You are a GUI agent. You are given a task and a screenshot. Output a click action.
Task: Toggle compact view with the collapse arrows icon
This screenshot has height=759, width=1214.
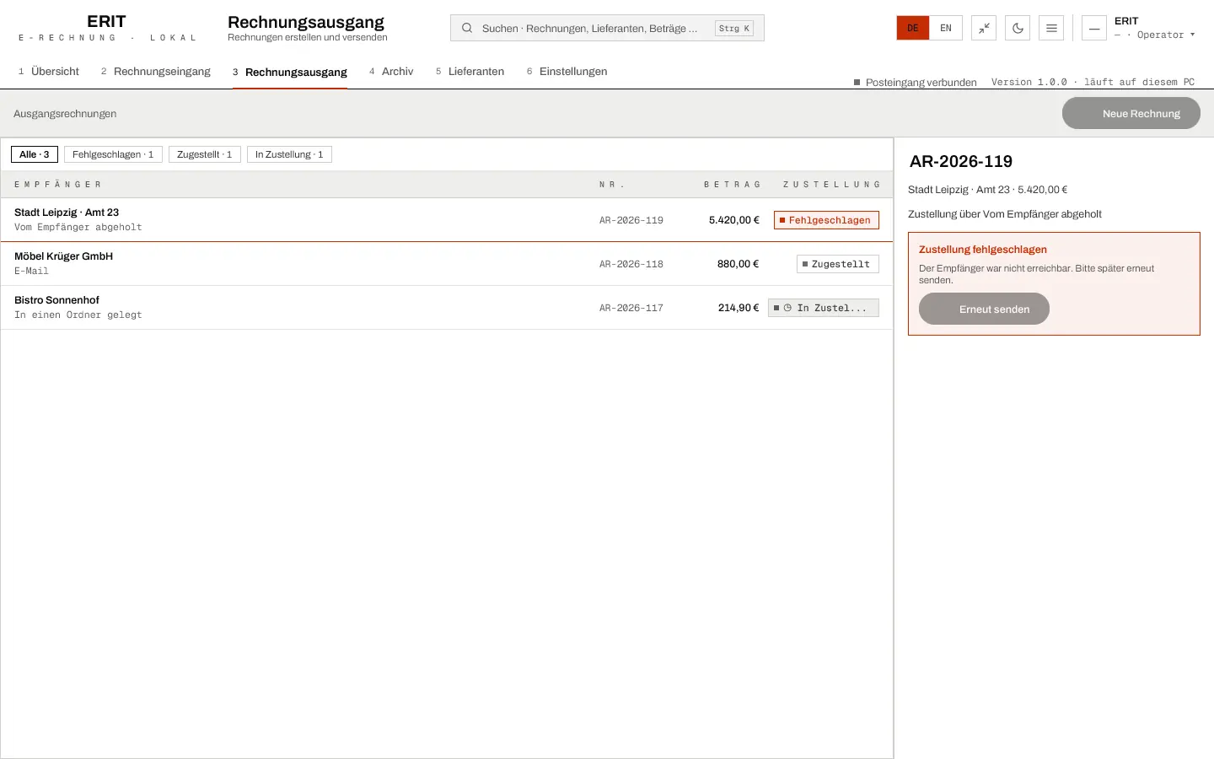(x=984, y=28)
